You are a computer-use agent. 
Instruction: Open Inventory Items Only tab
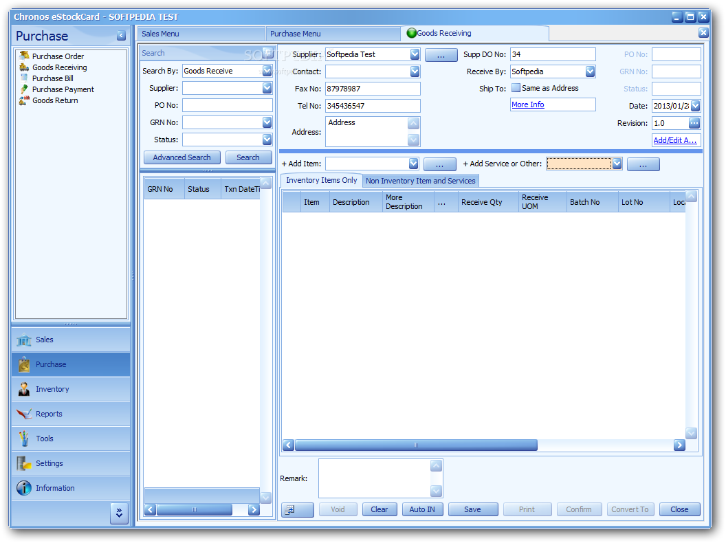321,181
